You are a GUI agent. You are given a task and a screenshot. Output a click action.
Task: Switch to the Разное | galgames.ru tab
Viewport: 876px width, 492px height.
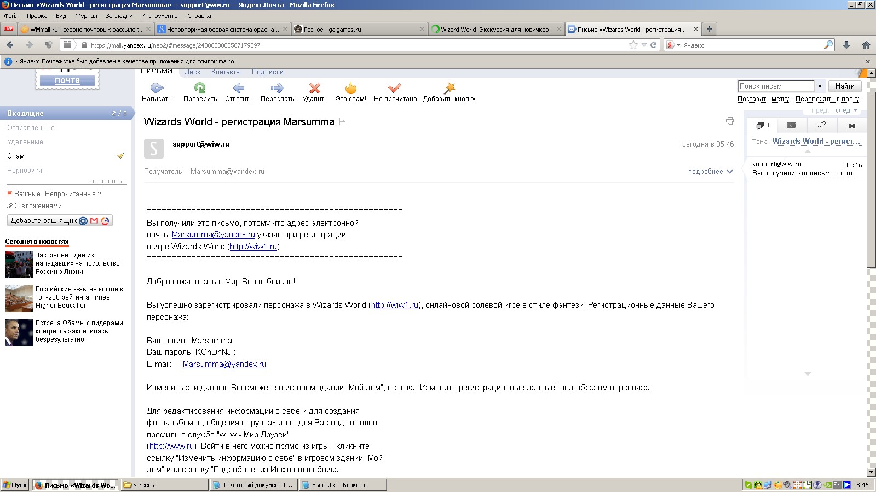coord(359,29)
